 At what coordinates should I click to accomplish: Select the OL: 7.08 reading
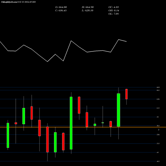coord(114,14)
